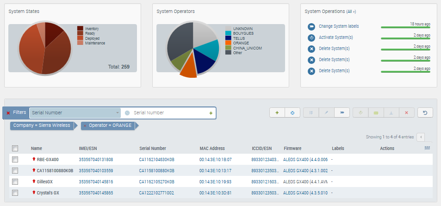
Task: Remove the Operator = ORANGE filter
Action: [x=85, y=125]
